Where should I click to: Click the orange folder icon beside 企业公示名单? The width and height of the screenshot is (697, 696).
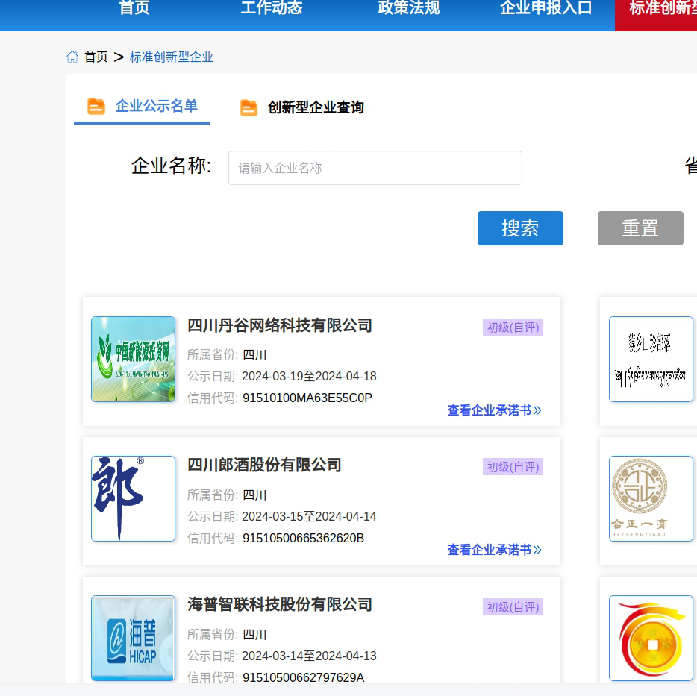pyautogui.click(x=95, y=106)
